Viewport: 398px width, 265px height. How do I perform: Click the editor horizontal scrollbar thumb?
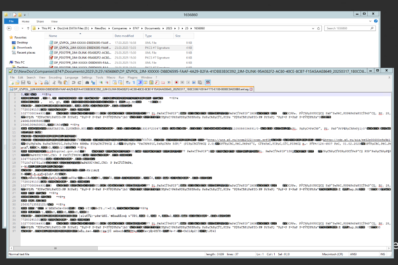click(55, 248)
